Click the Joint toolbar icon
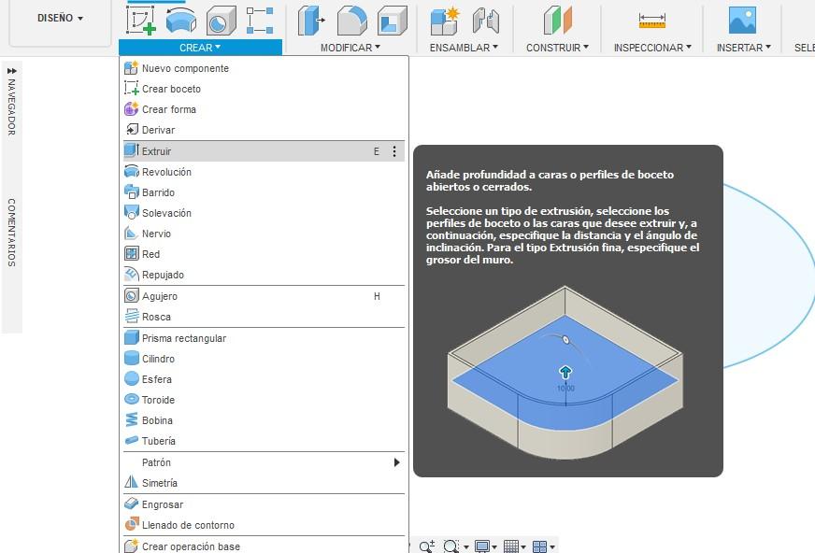Viewport: 815px width, 553px height. (x=486, y=21)
